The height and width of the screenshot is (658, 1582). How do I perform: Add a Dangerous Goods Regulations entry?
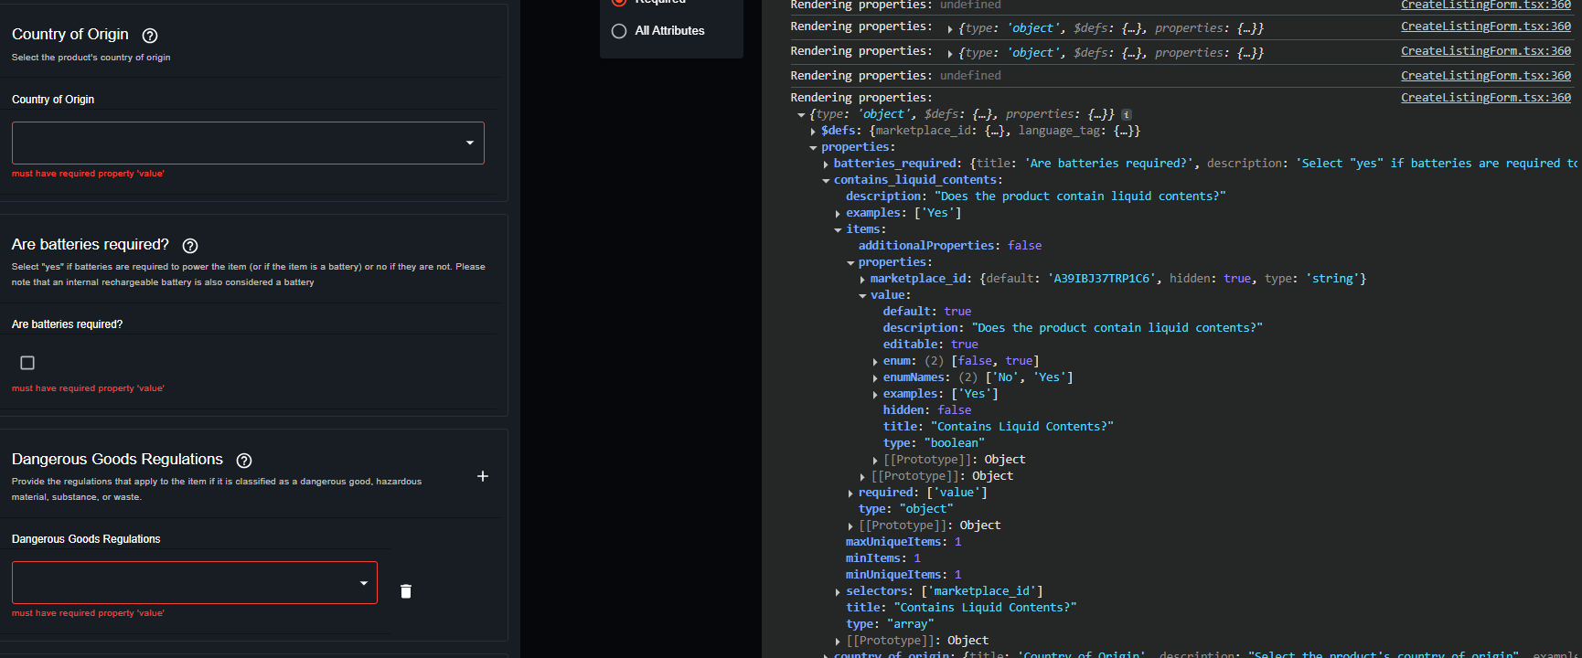click(x=483, y=476)
